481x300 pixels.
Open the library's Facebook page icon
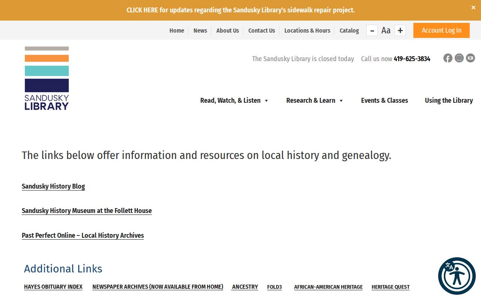[x=448, y=58]
